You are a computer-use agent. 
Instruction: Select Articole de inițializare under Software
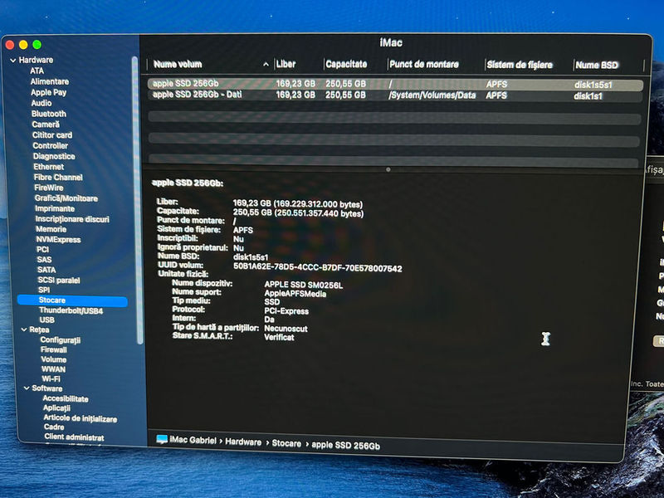point(80,418)
